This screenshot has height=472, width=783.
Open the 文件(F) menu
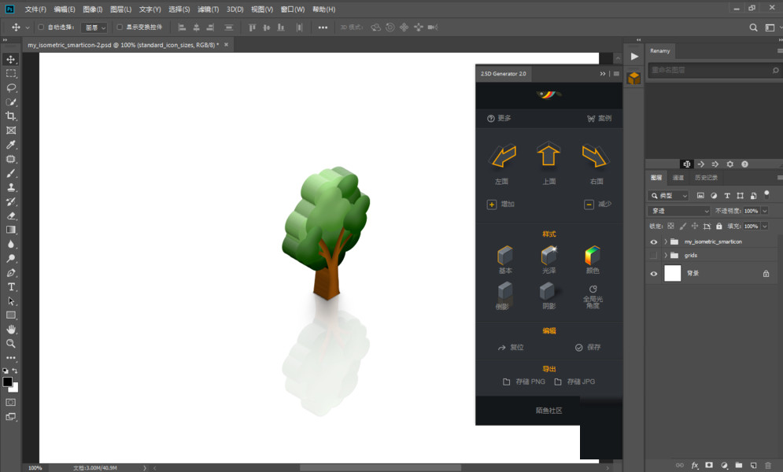[x=35, y=9]
